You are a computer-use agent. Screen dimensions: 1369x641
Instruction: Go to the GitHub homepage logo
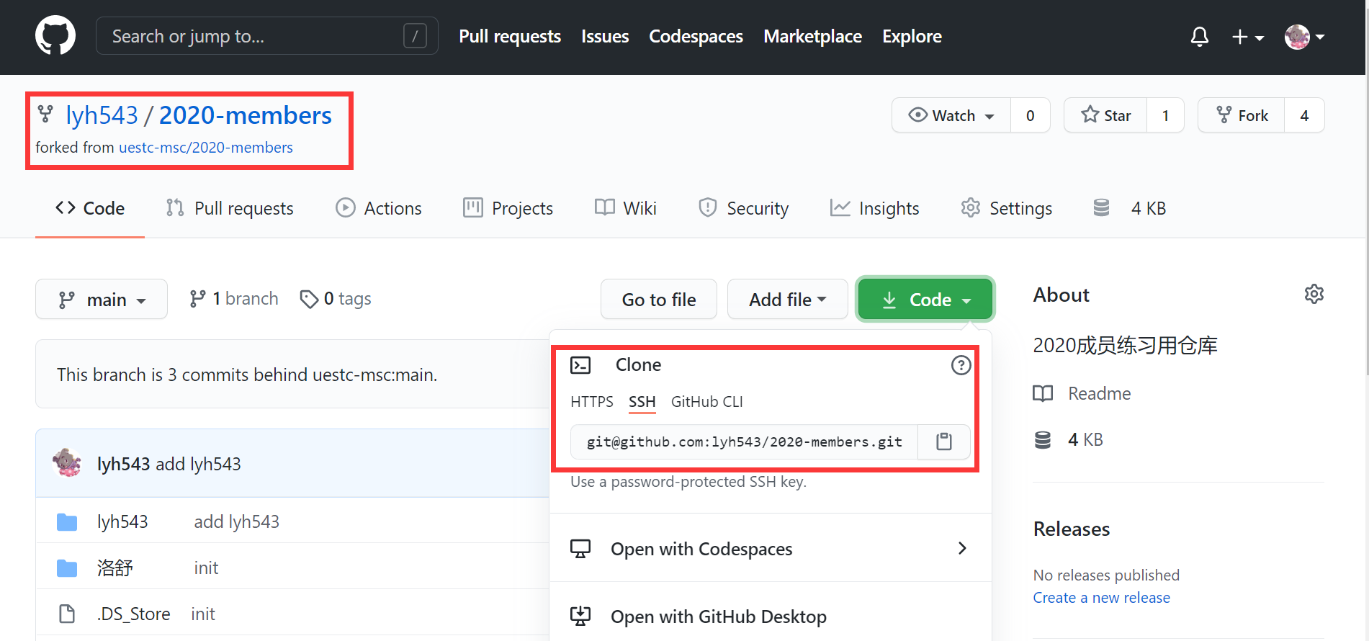tap(55, 36)
